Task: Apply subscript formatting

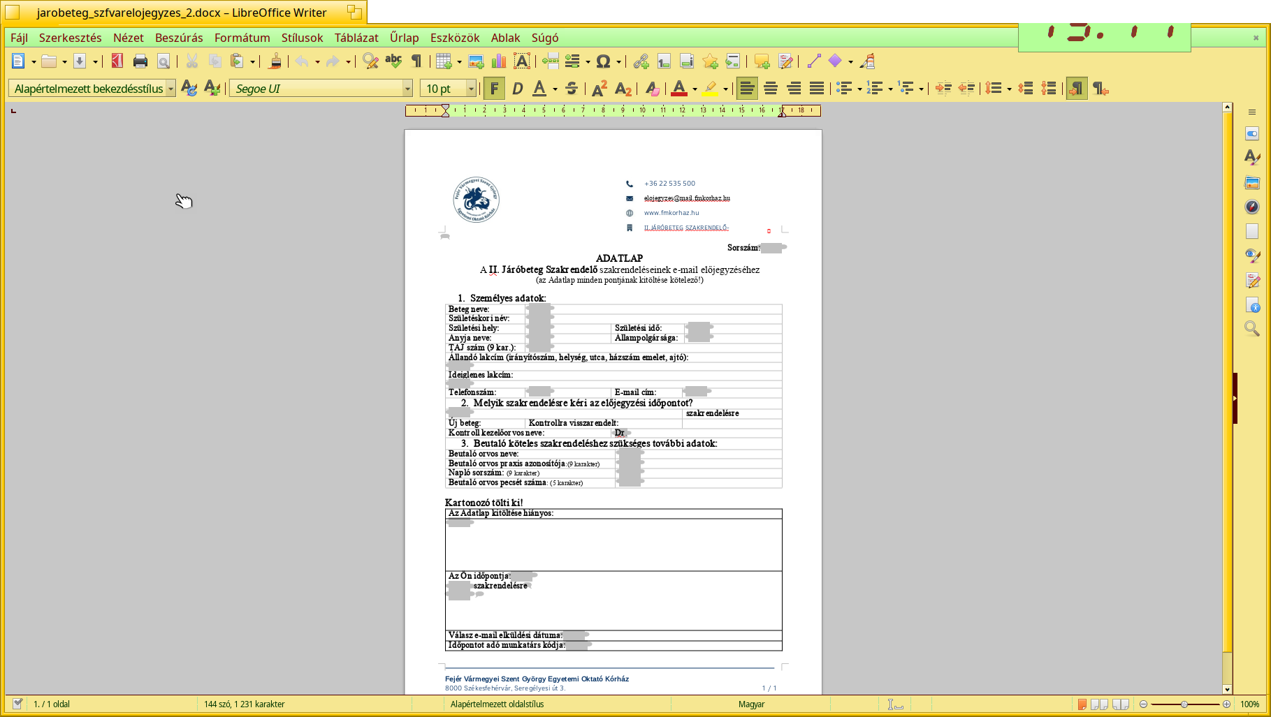Action: pos(623,89)
